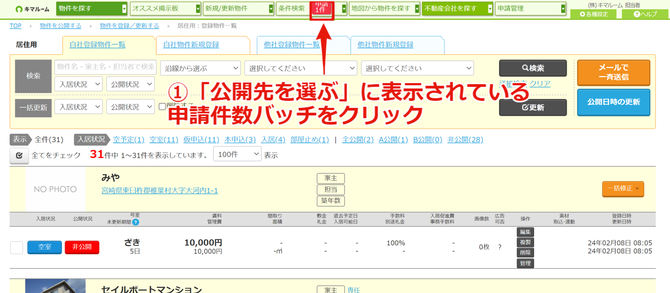Filter by A公開(1)
This screenshot has width=670, height=293.
coord(393,139)
